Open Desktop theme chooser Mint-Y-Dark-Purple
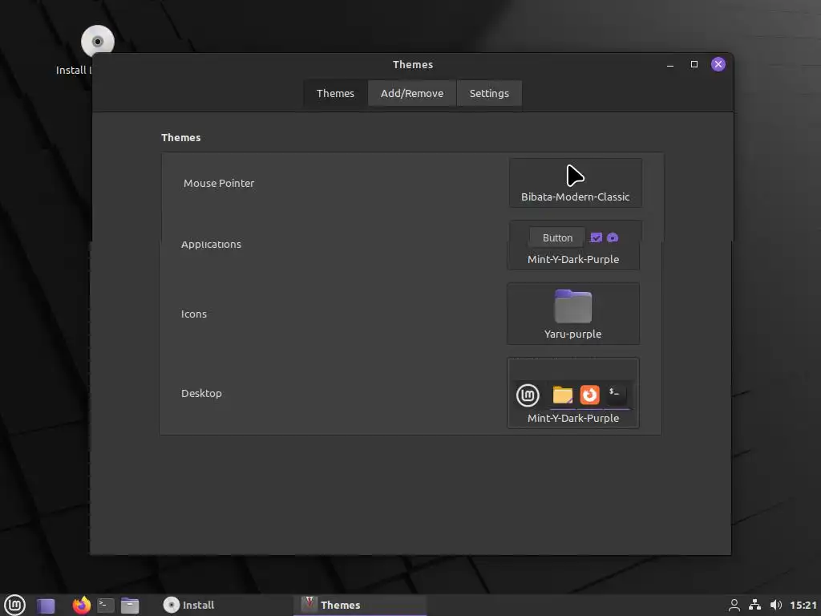Image resolution: width=821 pixels, height=616 pixels. click(x=573, y=393)
